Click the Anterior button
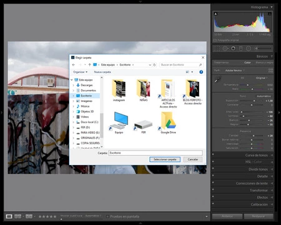Viewport: 281px width, 225px height. tap(227, 216)
